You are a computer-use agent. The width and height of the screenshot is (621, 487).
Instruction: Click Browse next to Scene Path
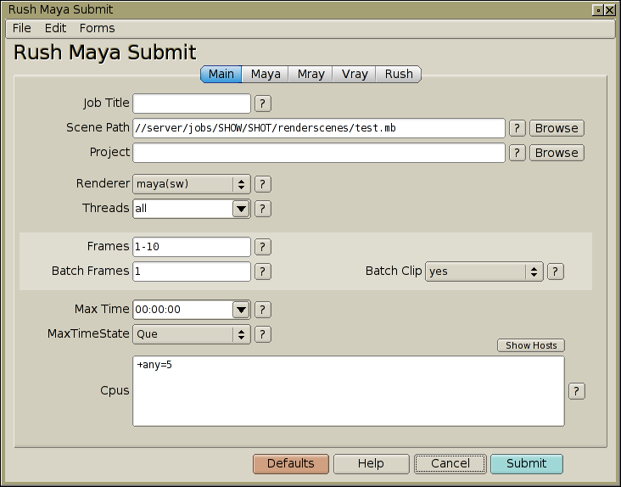(557, 128)
